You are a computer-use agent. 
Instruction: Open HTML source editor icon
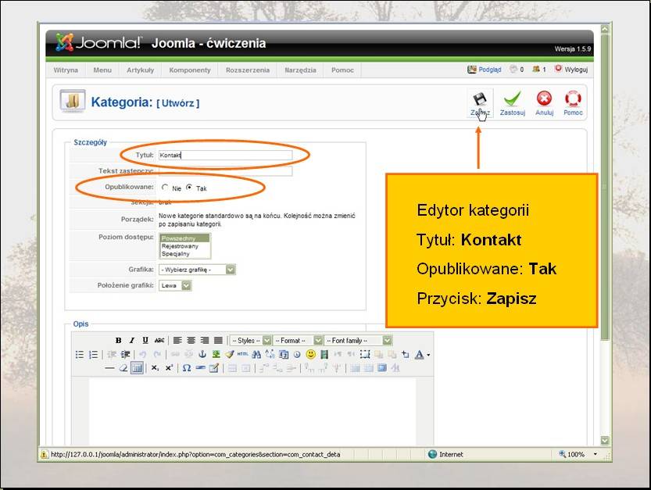243,354
